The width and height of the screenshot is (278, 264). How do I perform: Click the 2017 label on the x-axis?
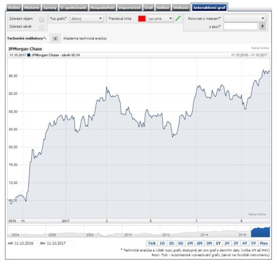click(x=66, y=221)
